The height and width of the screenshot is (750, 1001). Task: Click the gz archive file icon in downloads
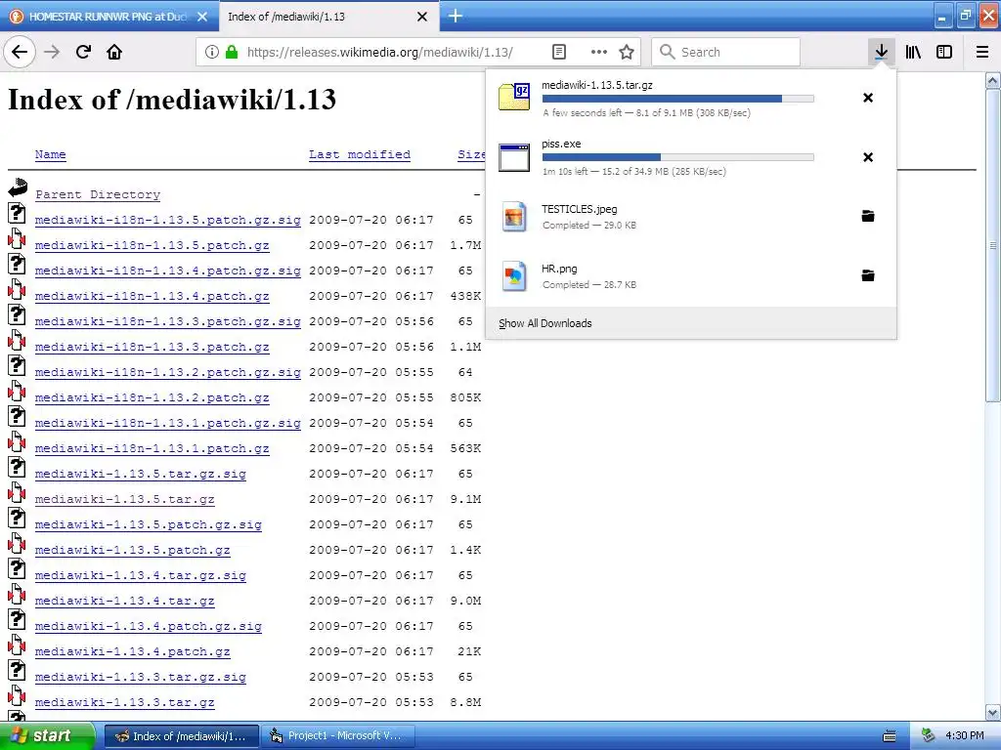coord(514,97)
